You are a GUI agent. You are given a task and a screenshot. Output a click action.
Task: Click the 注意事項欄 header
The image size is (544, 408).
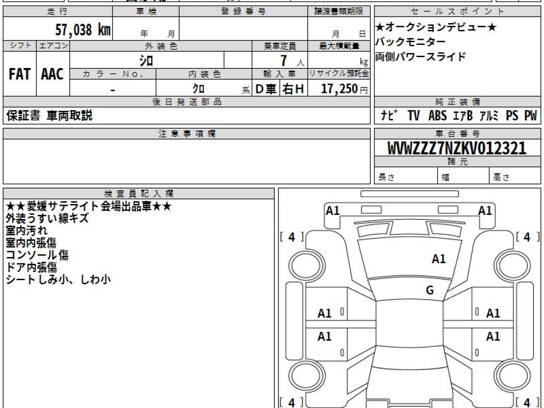tap(186, 133)
